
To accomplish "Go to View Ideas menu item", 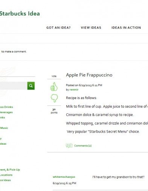I will pos(91,28).
